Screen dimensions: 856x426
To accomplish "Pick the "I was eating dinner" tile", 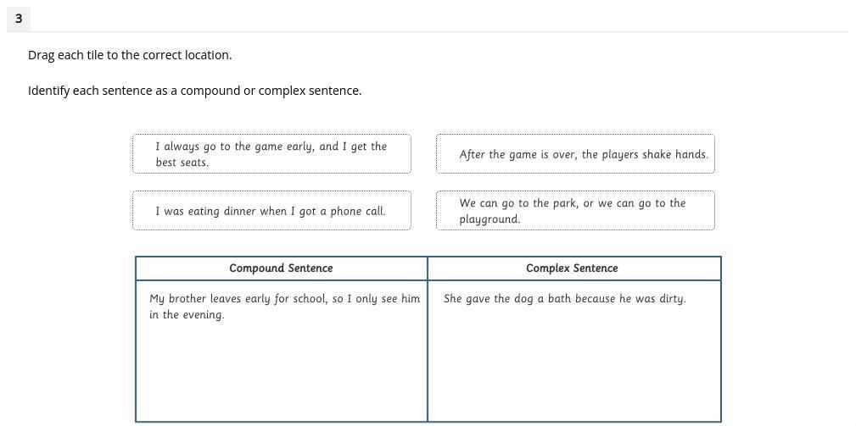I will click(x=271, y=211).
